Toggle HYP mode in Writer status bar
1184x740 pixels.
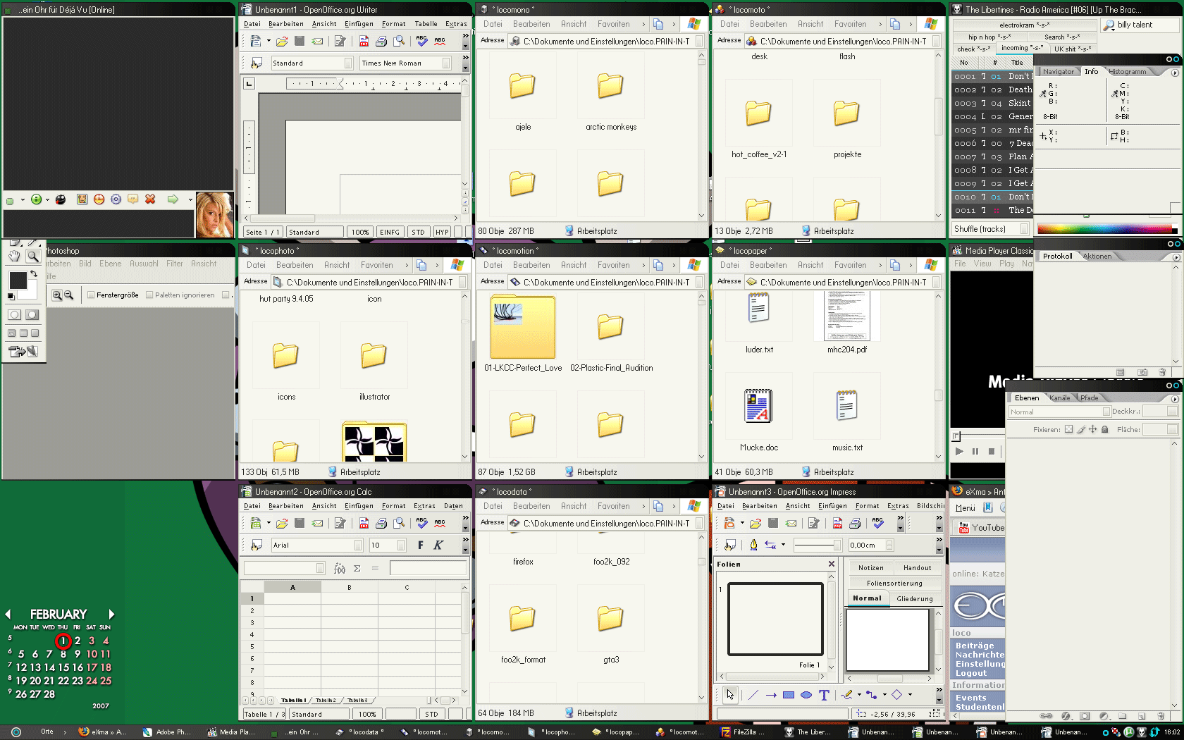pos(442,232)
